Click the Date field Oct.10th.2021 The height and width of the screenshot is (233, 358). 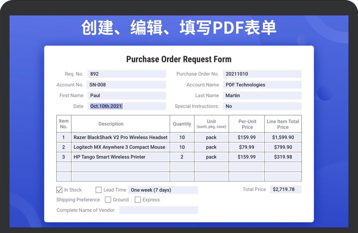coord(126,106)
